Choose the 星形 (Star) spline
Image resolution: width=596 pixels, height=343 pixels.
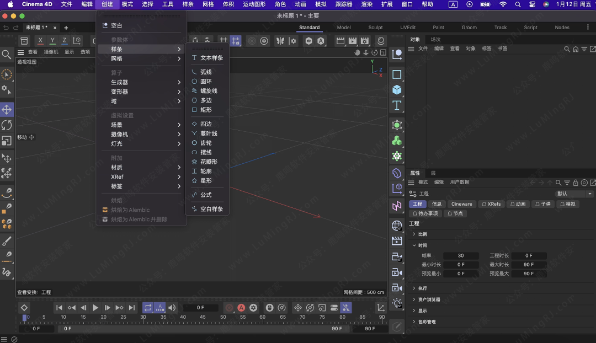pyautogui.click(x=205, y=180)
